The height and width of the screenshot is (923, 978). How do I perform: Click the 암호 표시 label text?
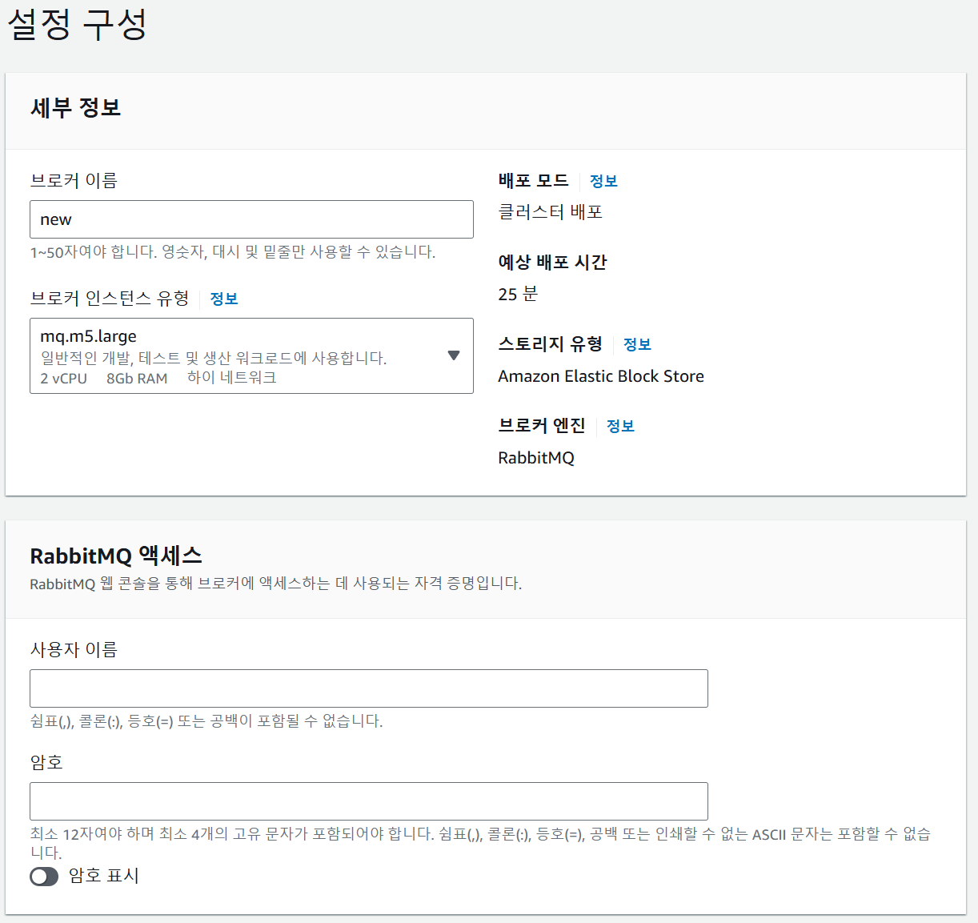104,876
